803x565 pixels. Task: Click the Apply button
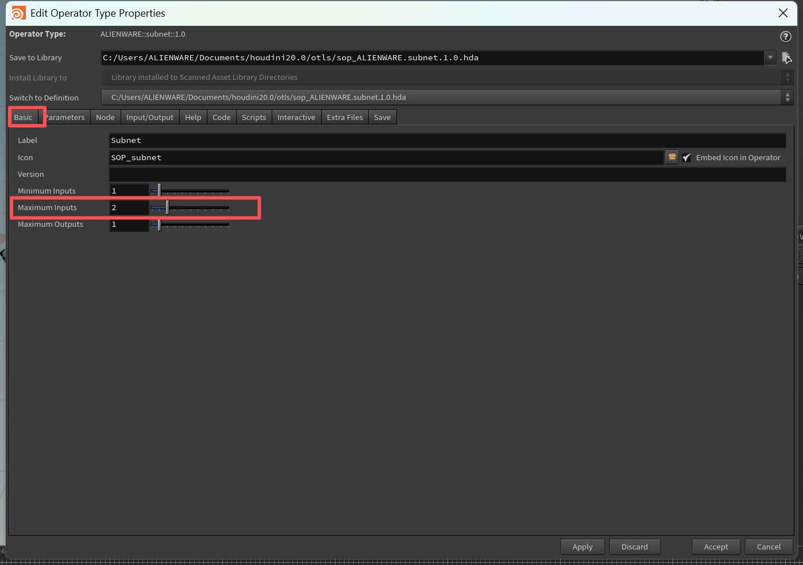[x=582, y=547]
